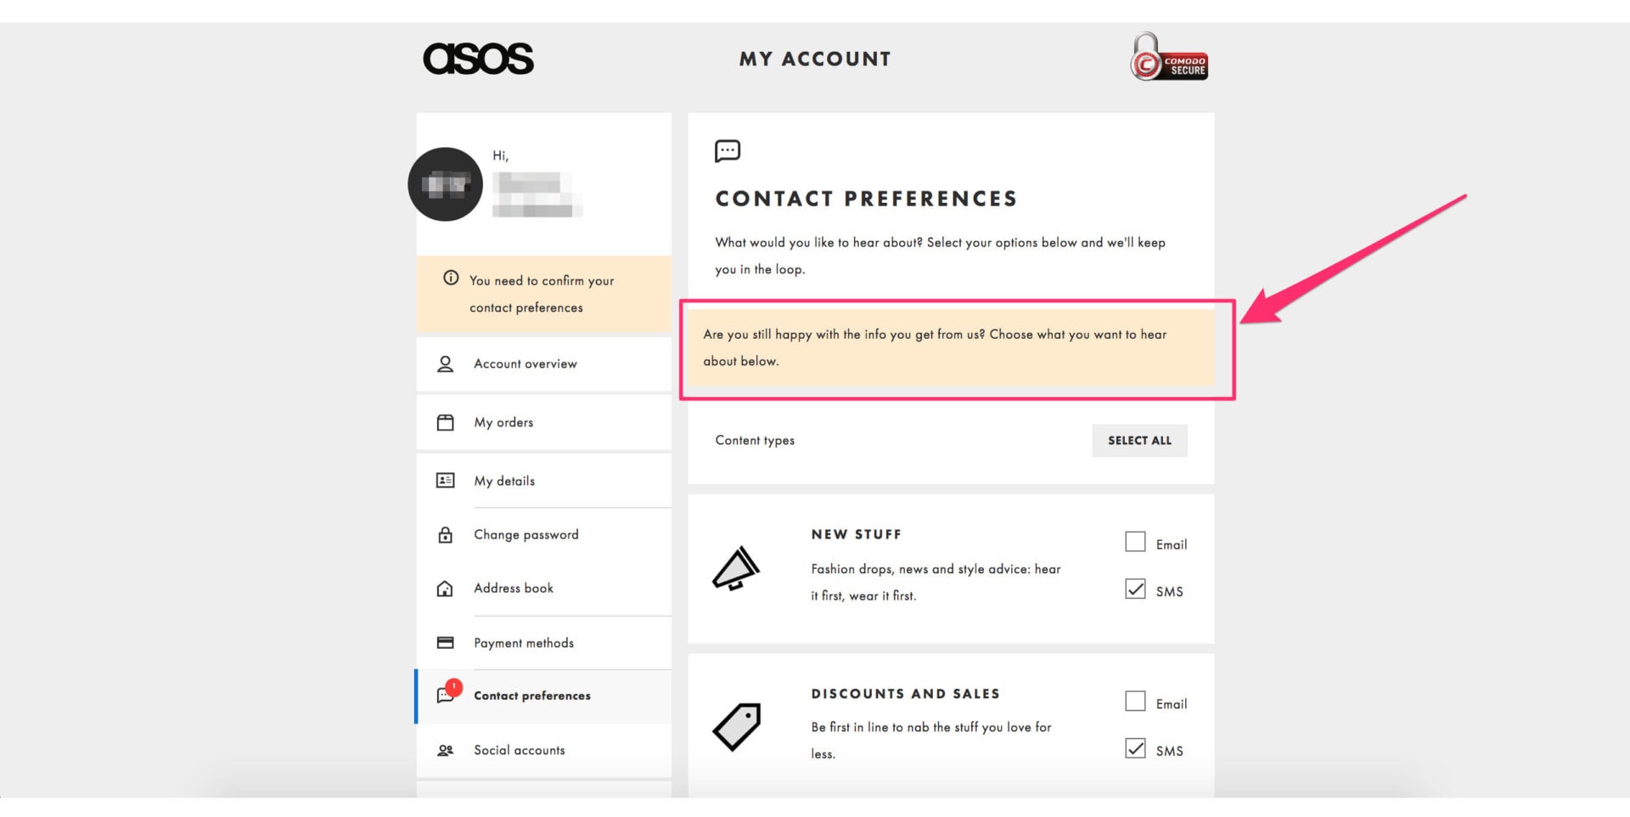This screenshot has height=817, width=1630.
Task: Enable Email updates for New Stuff
Action: click(1135, 541)
